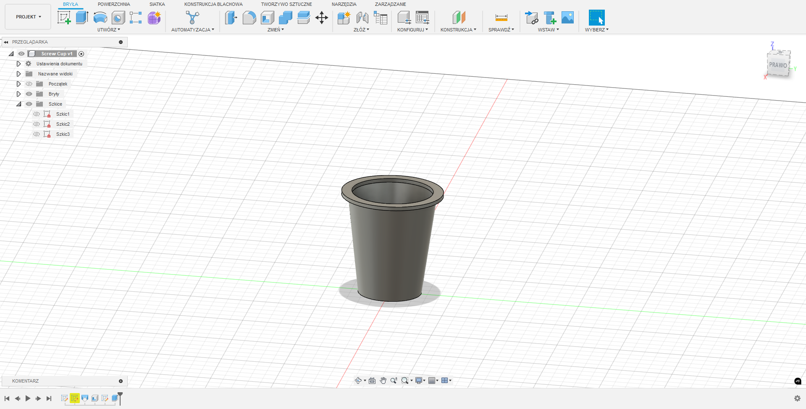
Task: Open the ZMIEŃ dropdown menu
Action: coord(276,30)
